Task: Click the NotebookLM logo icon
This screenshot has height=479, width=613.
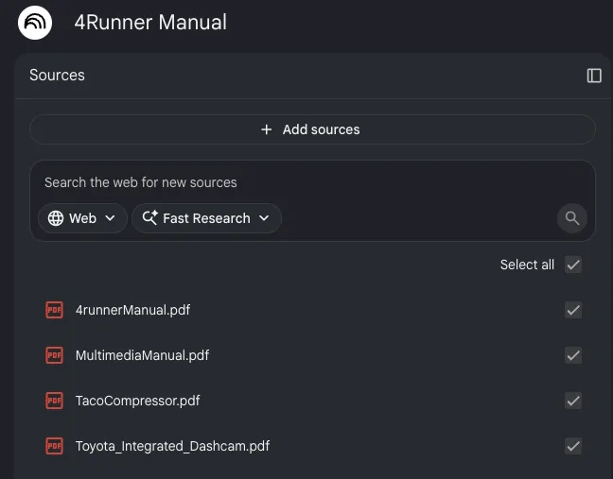Action: [x=35, y=23]
